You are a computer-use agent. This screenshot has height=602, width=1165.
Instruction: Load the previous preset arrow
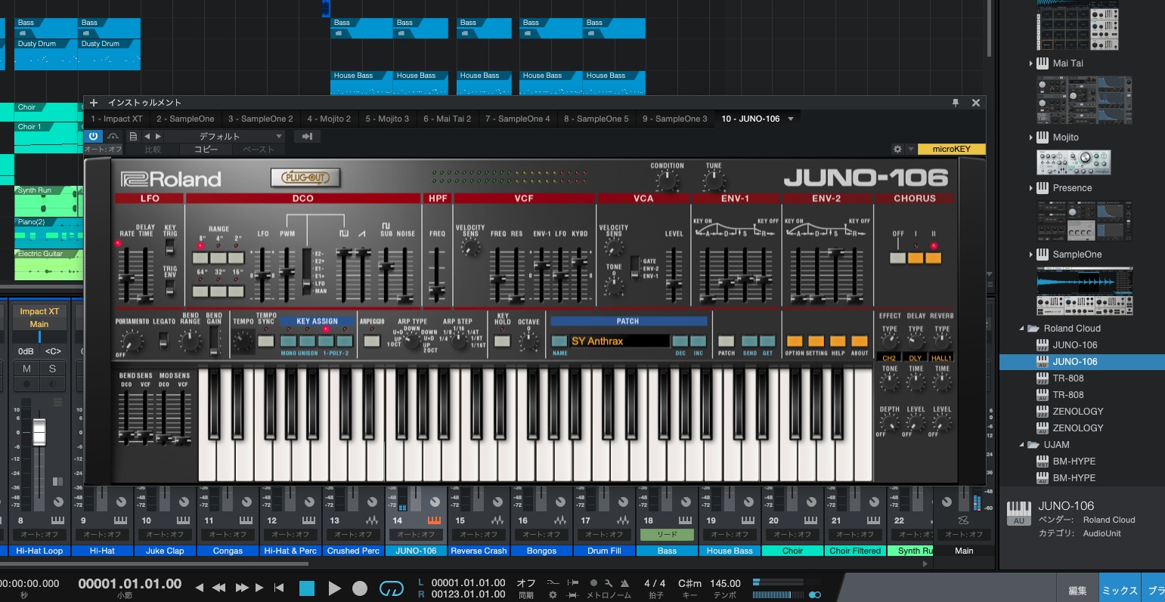147,137
